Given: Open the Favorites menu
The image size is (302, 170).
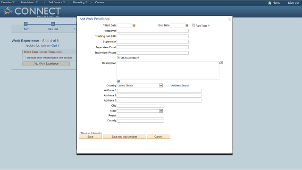Looking at the screenshot, I should click(8, 2).
